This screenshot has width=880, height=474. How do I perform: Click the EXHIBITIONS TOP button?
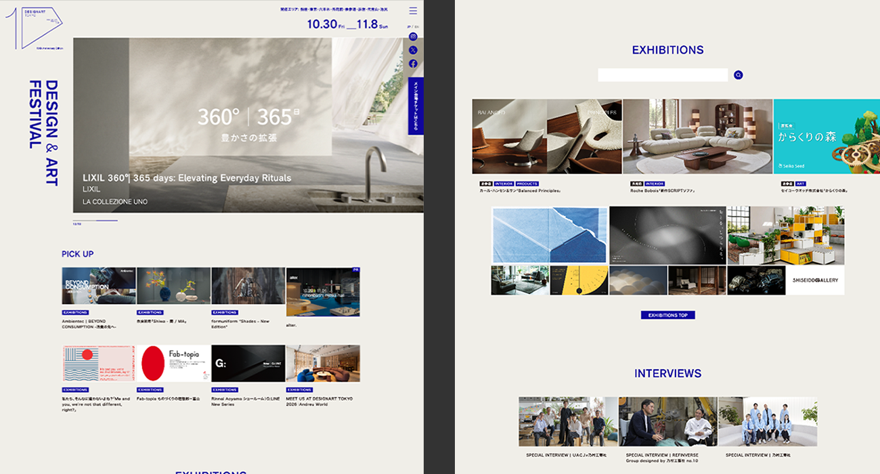(667, 315)
